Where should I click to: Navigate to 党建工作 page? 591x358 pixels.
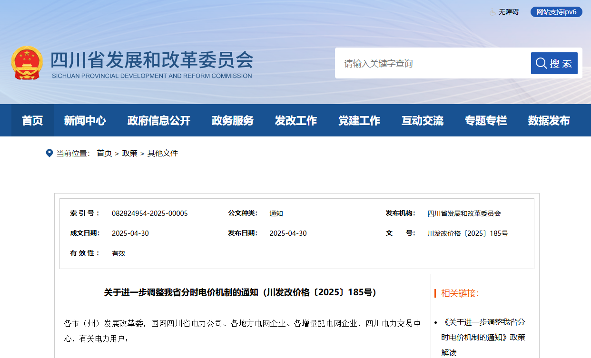click(x=359, y=121)
